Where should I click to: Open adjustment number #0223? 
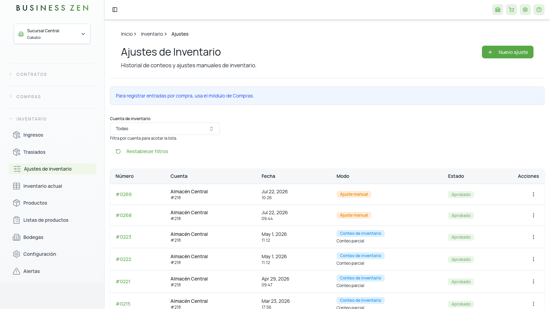coord(123,237)
